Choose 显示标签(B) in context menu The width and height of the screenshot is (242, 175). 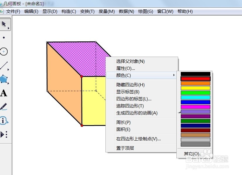click(x=142, y=92)
